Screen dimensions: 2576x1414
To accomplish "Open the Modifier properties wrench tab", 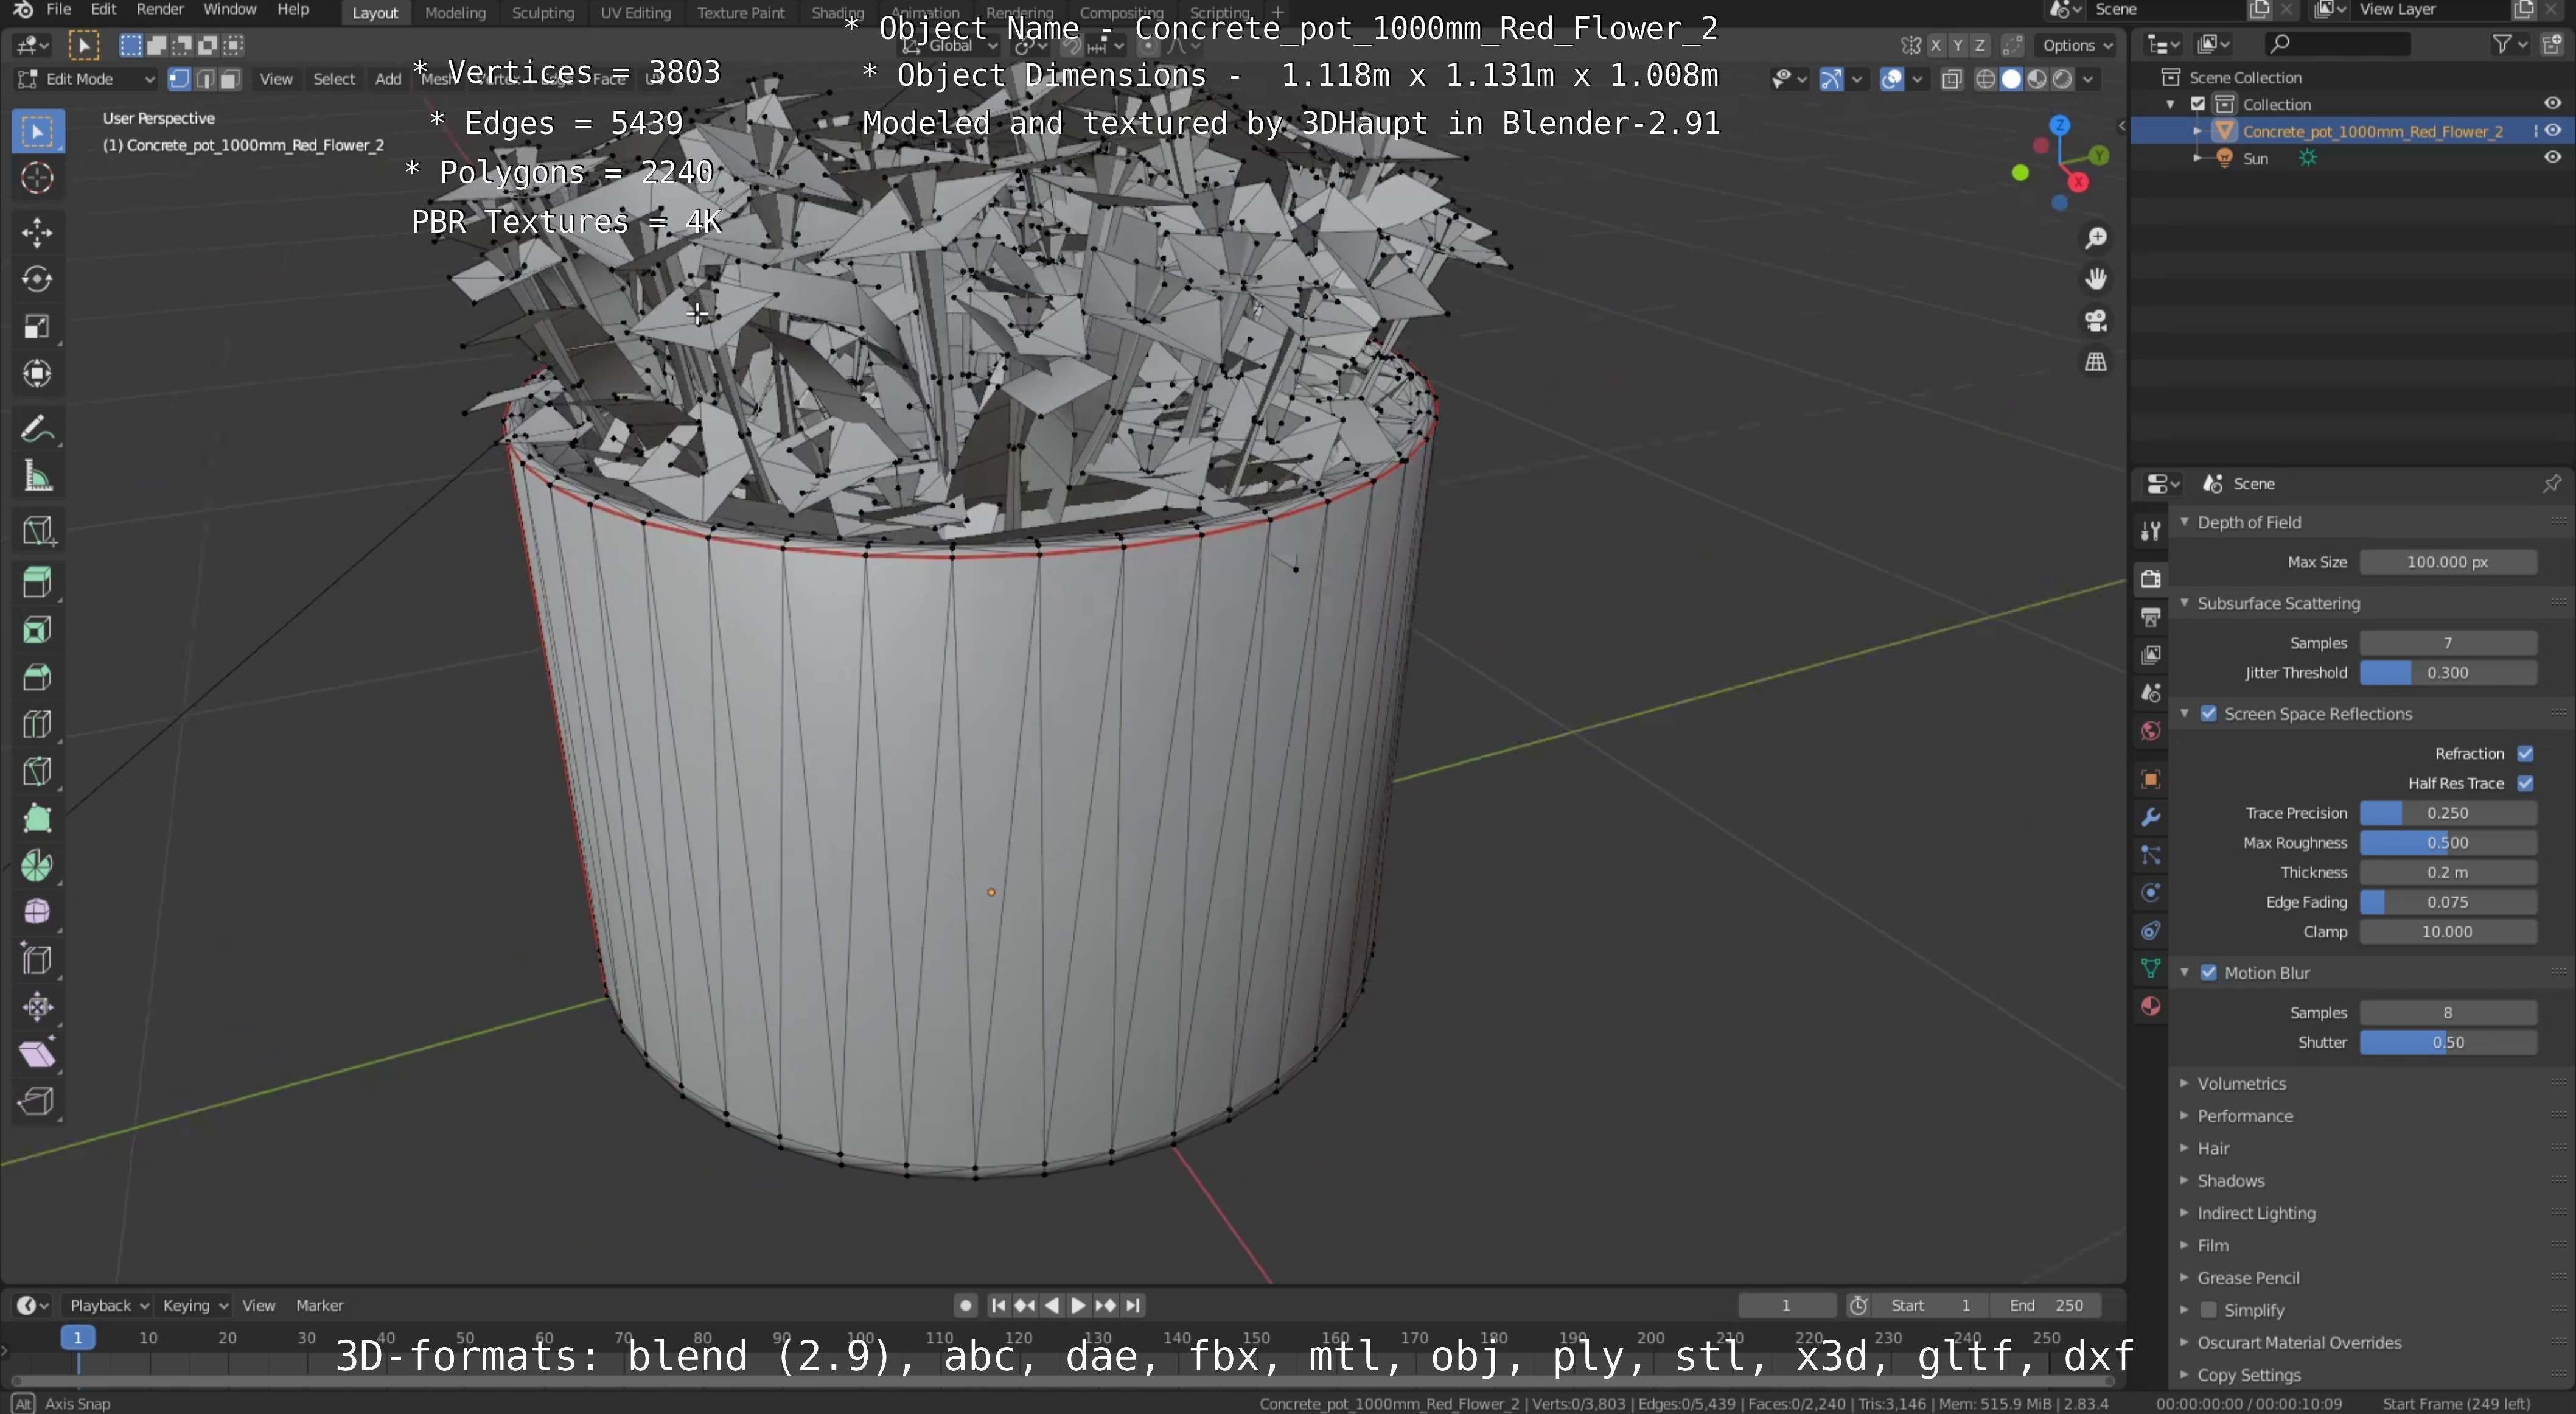I will point(2150,817).
